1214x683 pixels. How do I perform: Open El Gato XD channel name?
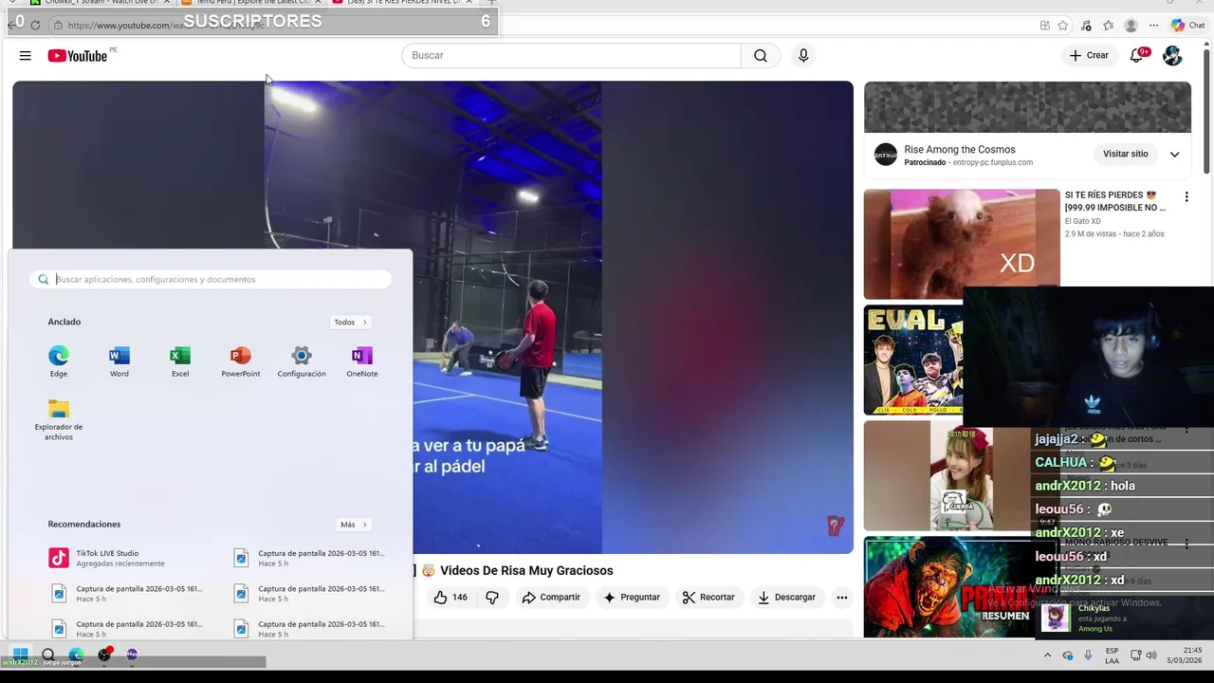(1082, 221)
